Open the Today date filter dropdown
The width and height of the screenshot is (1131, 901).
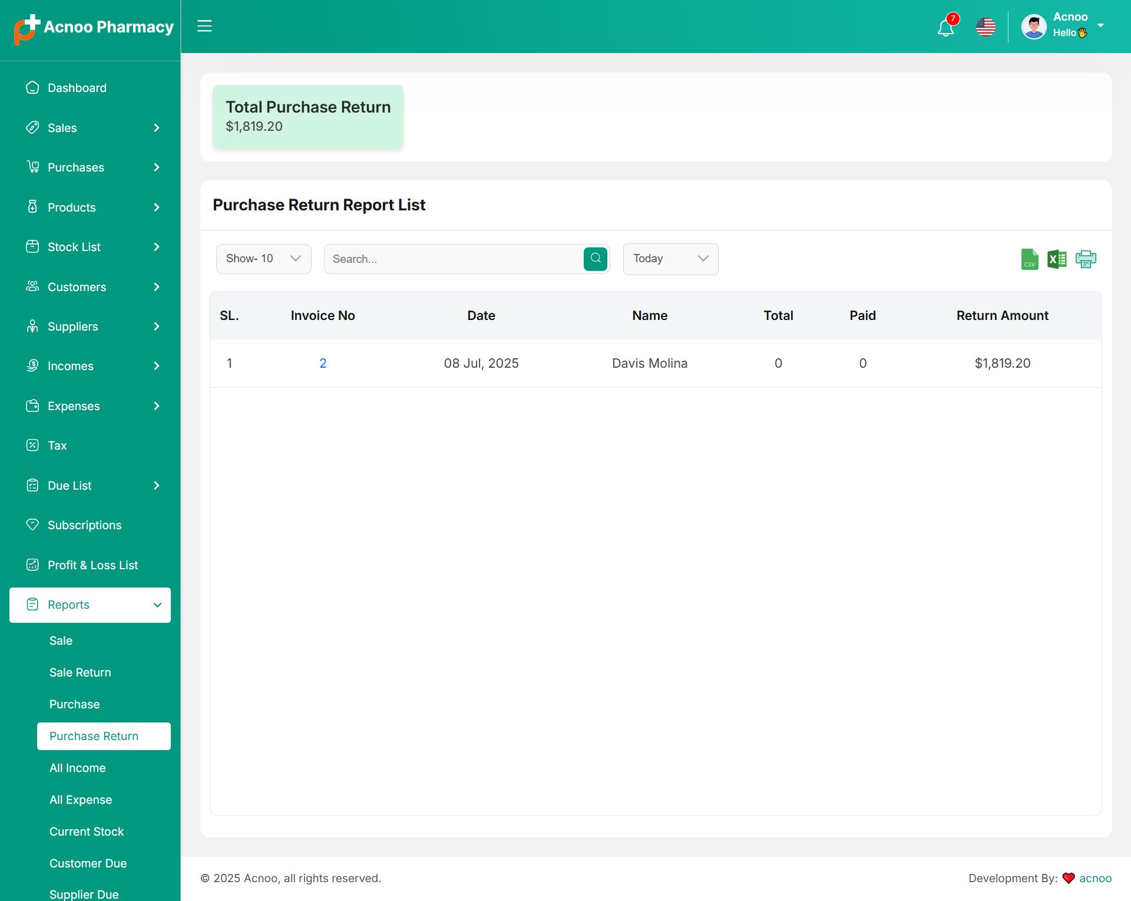click(670, 259)
